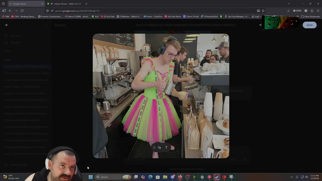The width and height of the screenshot is (322, 181).
Task: Reload the current page
Action: (x=22, y=11)
